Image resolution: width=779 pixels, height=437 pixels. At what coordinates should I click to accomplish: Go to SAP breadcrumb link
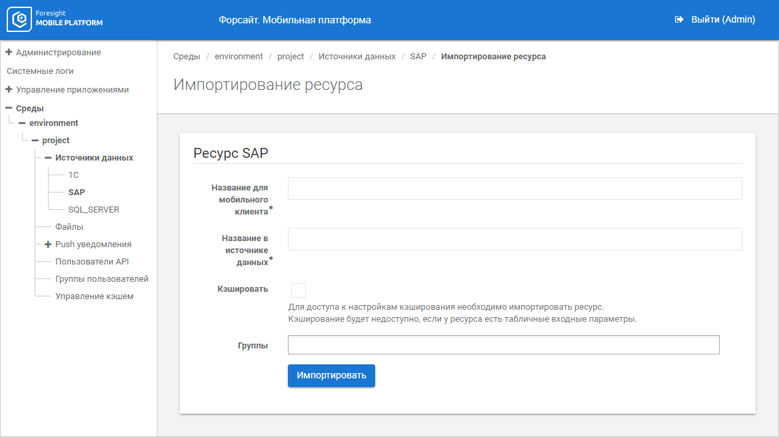[x=418, y=57]
